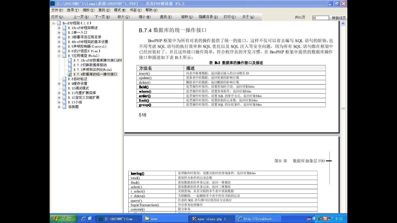Image resolution: width=397 pixels, height=223 pixels.
Task: Switch to user.class.php taskbar window
Action: (x=212, y=219)
